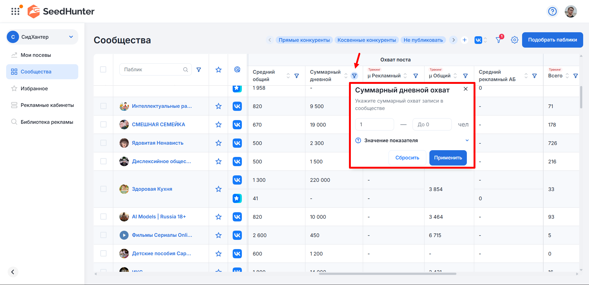Click the Сбросить button in filter popup

[407, 158]
